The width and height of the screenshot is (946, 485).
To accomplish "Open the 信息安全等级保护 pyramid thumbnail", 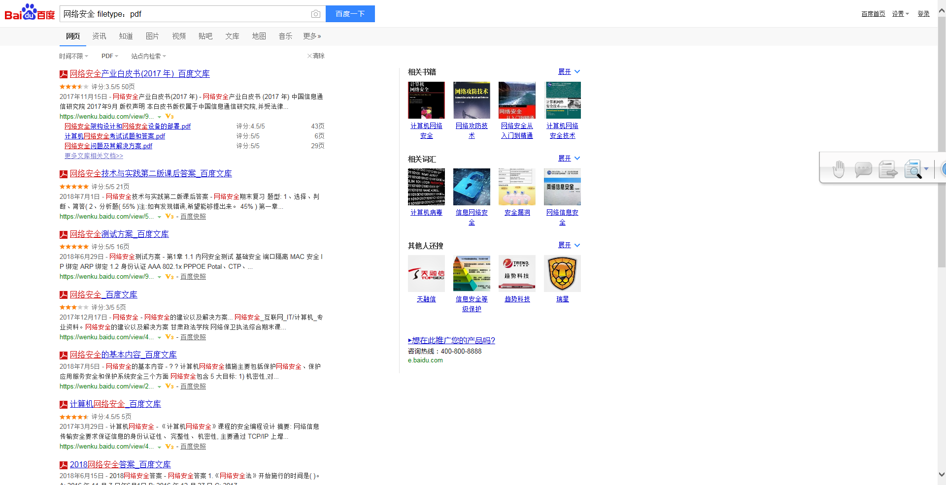I will tap(472, 274).
